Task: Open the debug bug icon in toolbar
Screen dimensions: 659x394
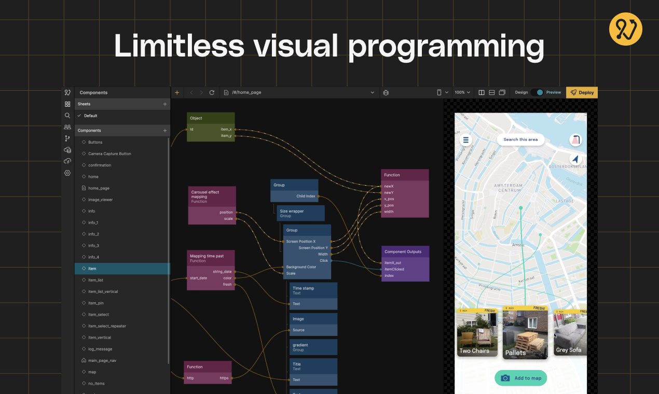Action: [386, 92]
